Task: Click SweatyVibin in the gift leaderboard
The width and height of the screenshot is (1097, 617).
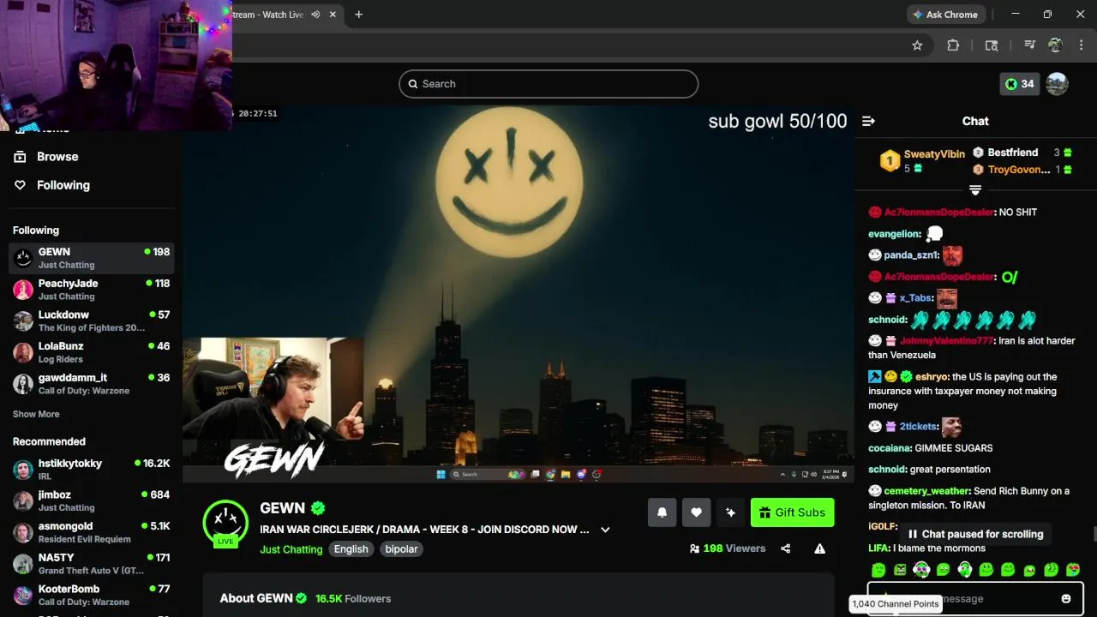Action: [x=934, y=154]
